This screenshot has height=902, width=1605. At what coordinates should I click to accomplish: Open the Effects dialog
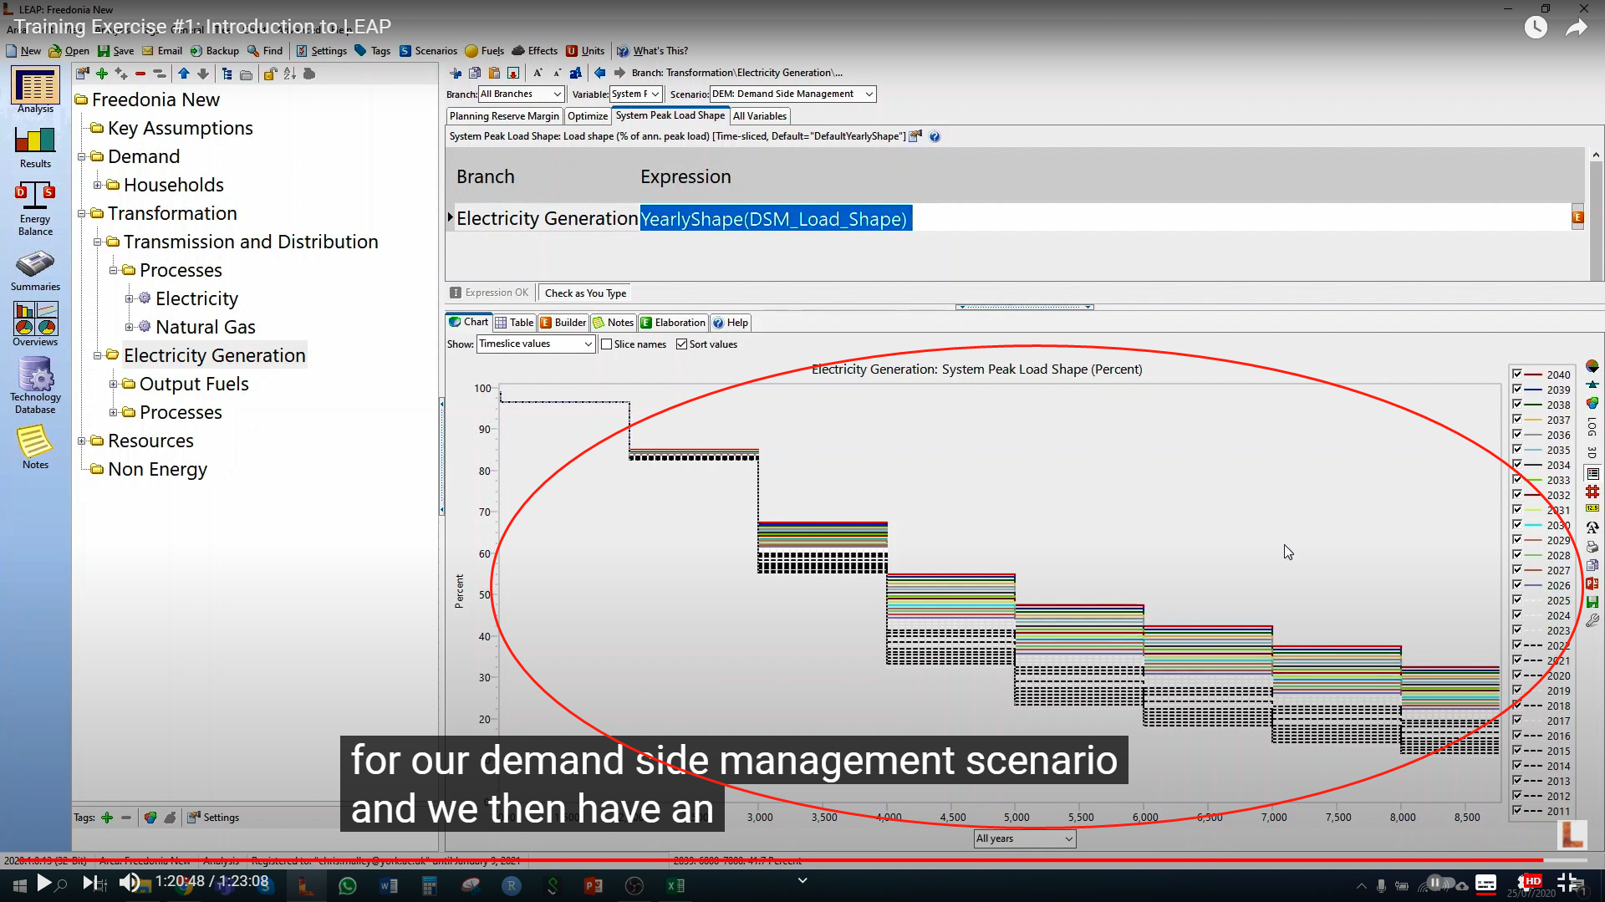tap(534, 51)
